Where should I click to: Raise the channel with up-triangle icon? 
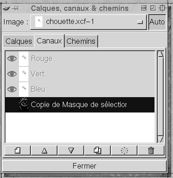pos(44,150)
